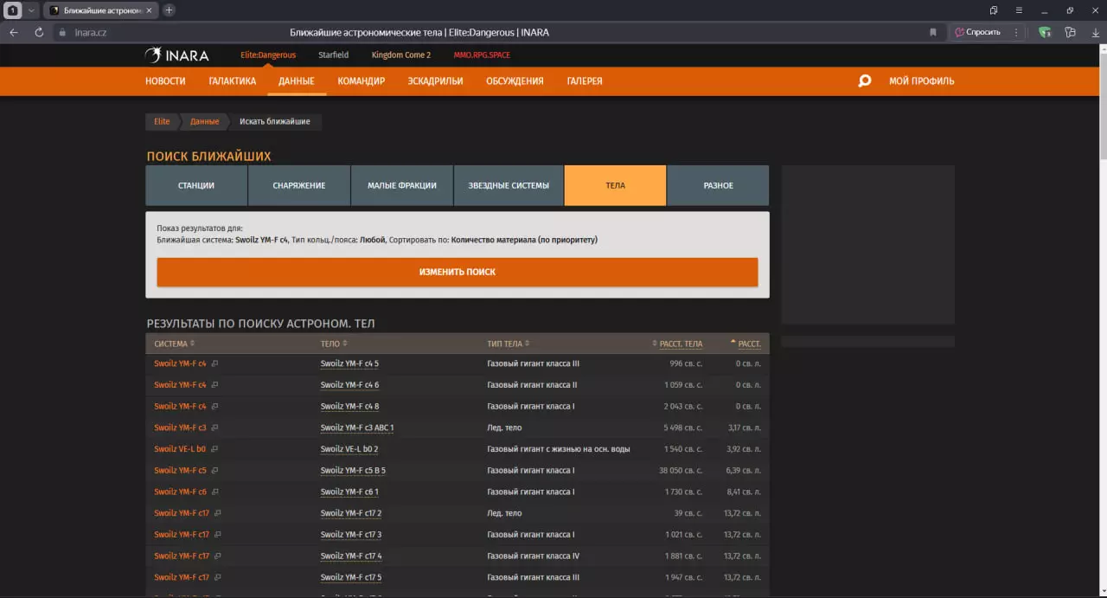Image resolution: width=1107 pixels, height=598 pixels.
Task: Copy system name in Swoilz YM-F c17 4 row
Action: click(x=218, y=556)
